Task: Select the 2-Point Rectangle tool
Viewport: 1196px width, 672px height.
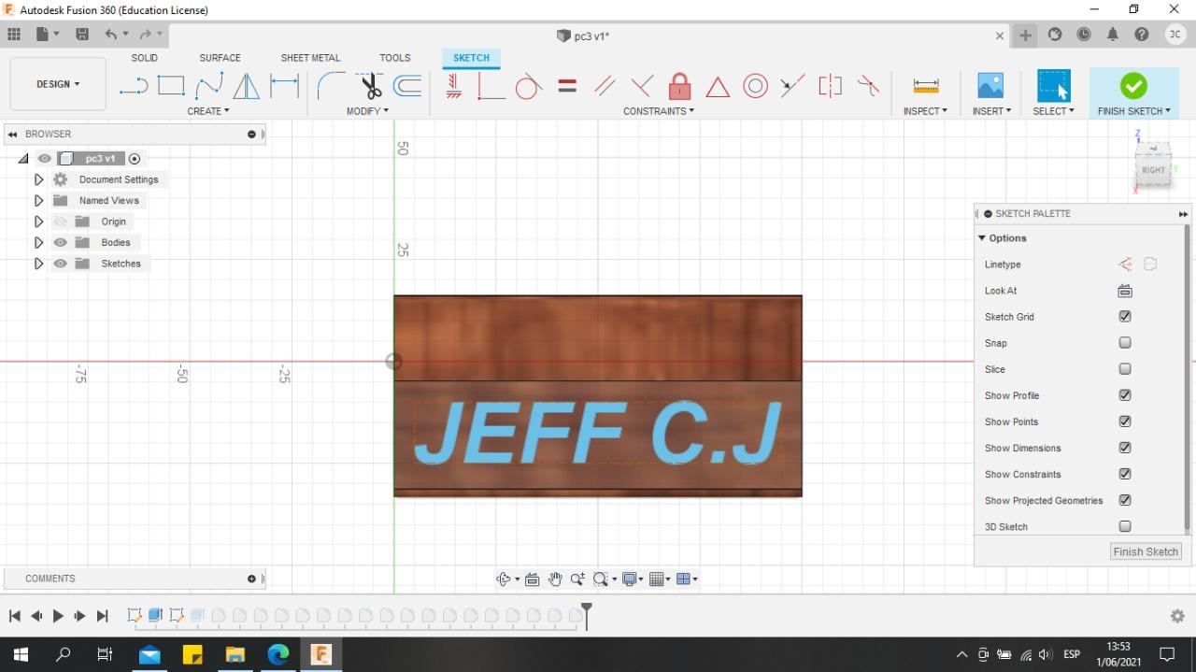Action: pos(171,86)
